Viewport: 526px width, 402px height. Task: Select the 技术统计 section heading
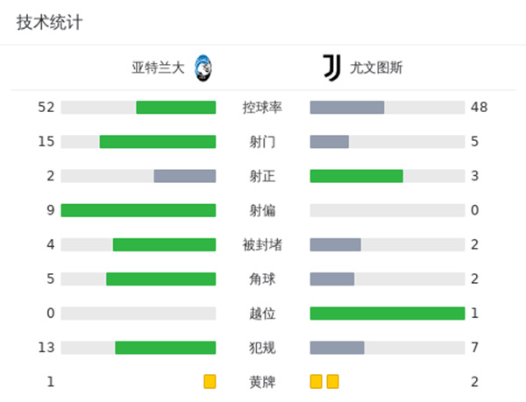click(50, 24)
